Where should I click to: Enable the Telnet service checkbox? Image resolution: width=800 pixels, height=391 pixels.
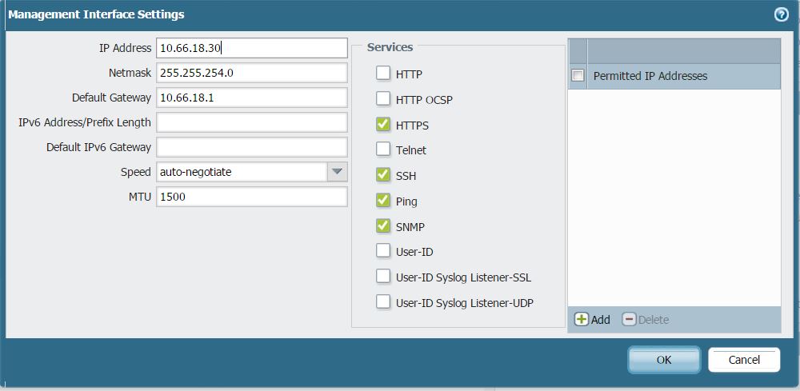click(x=383, y=150)
